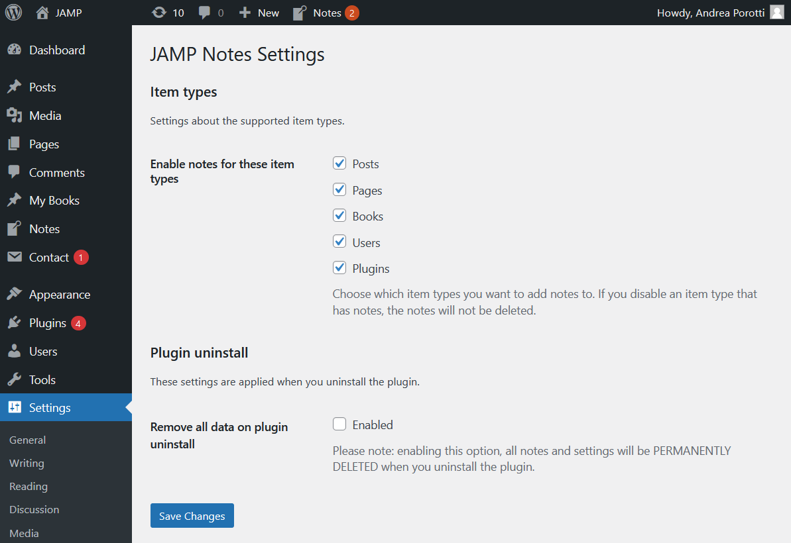Click the WordPress logo icon
Screen dimensions: 791x543
tap(14, 13)
